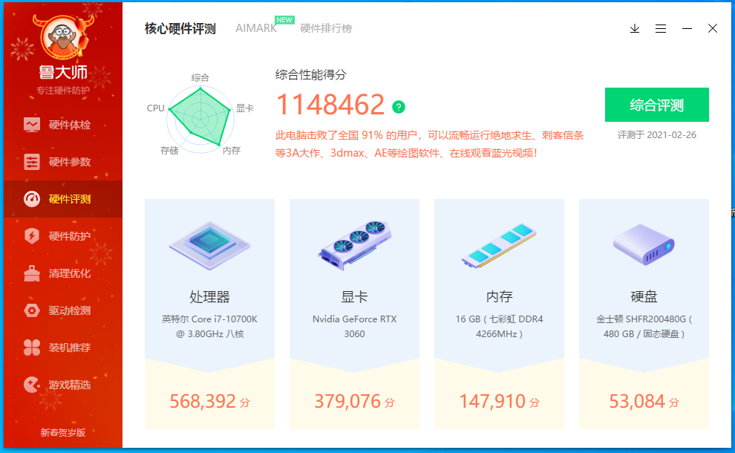The height and width of the screenshot is (453, 735).
Task: Click the 显卡 card title
Action: click(x=354, y=297)
